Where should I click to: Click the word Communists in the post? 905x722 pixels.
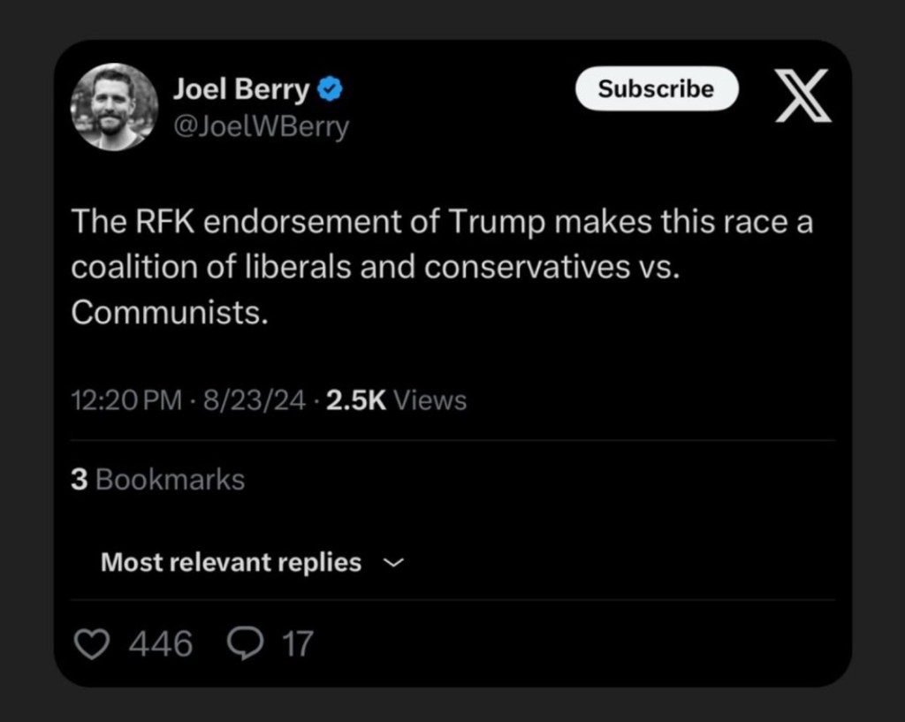(168, 313)
